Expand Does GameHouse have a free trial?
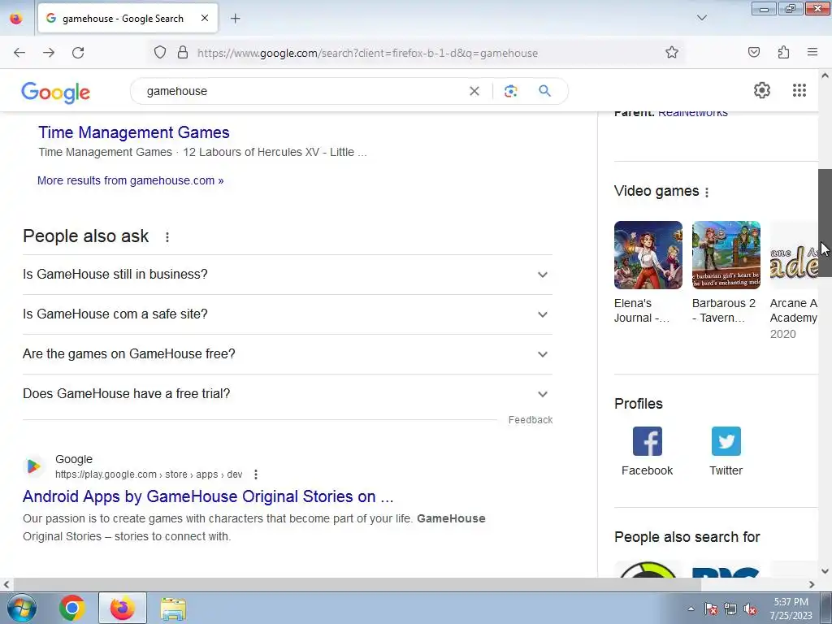This screenshot has height=624, width=832. [x=288, y=394]
